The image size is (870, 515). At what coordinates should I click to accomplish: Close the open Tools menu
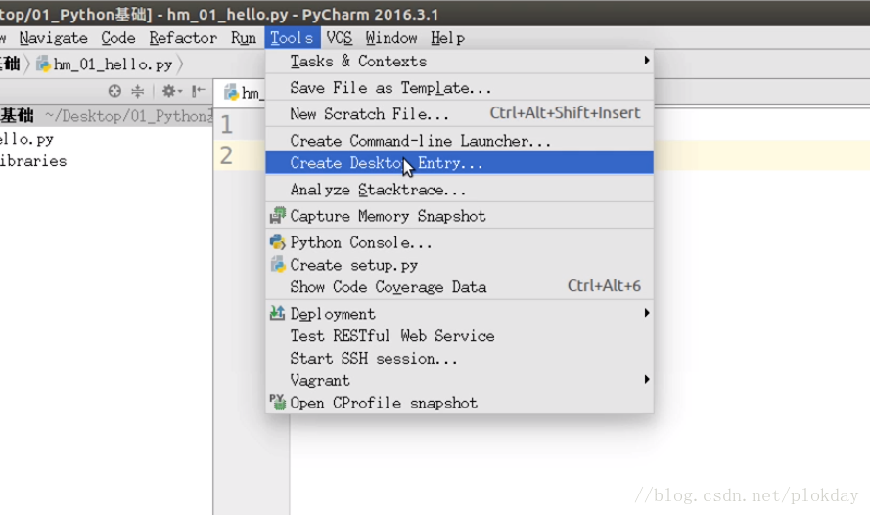click(x=293, y=38)
